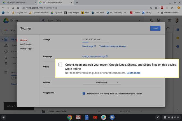Viewport: 182px width, 121px height.
Task: Expand the side panel chevron
Action: [x=178, y=110]
